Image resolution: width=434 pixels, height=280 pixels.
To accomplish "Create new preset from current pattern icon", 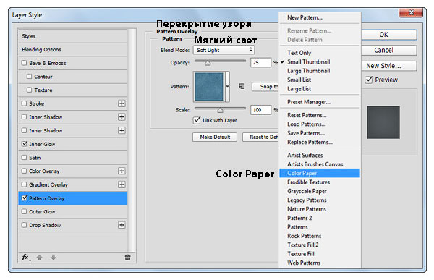I will click(x=242, y=86).
